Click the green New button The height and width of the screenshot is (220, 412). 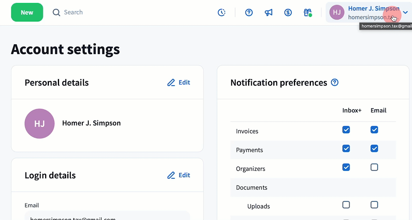pyautogui.click(x=27, y=12)
